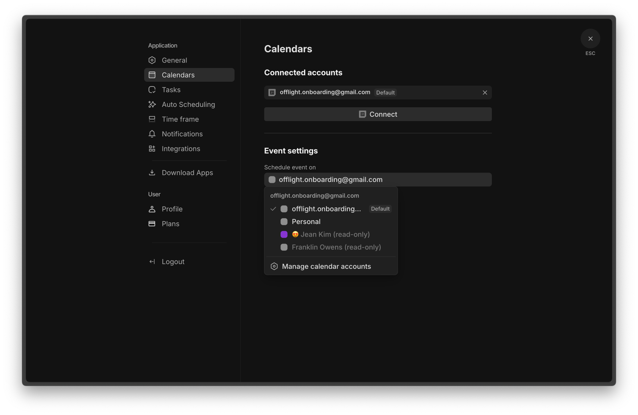The height and width of the screenshot is (415, 638).
Task: Click the Time frame icon
Action: click(152, 119)
